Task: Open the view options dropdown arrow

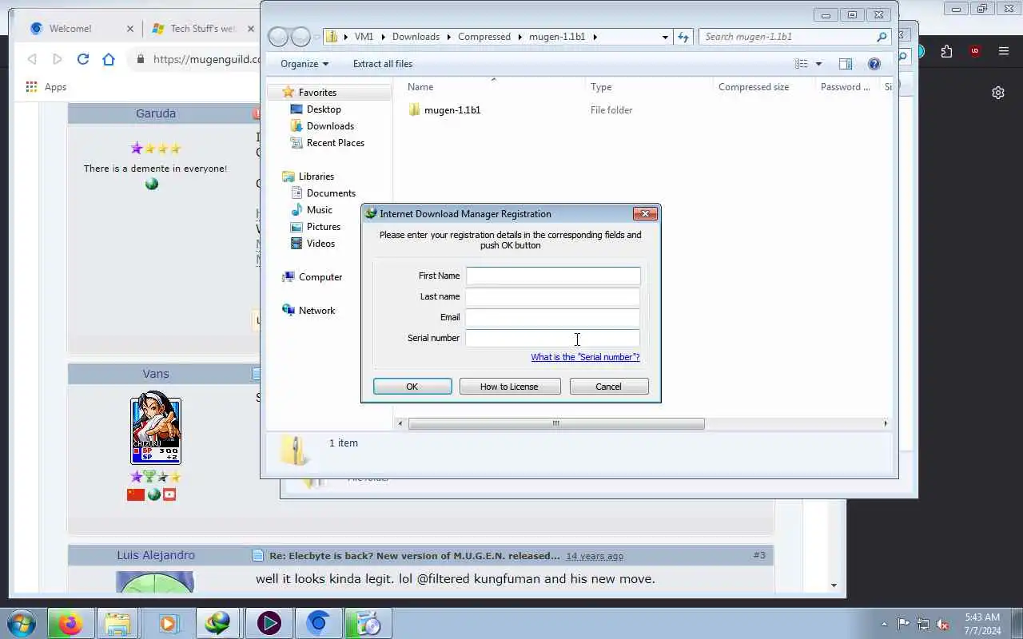Action: 818,64
